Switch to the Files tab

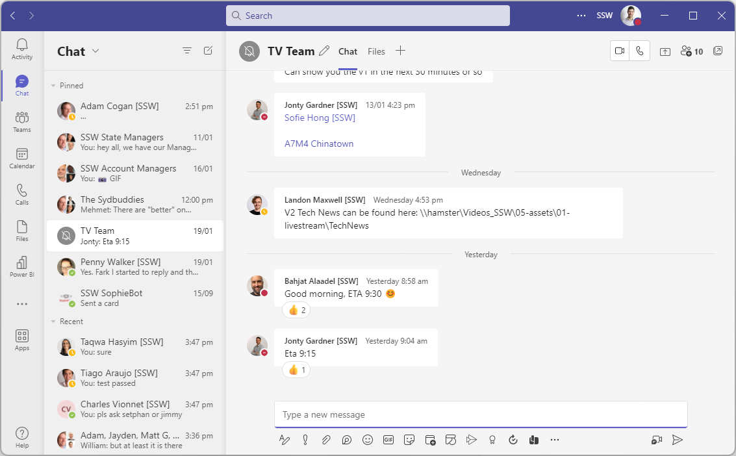coord(376,51)
